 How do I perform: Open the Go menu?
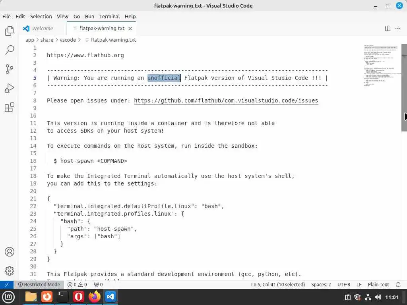coord(77,16)
